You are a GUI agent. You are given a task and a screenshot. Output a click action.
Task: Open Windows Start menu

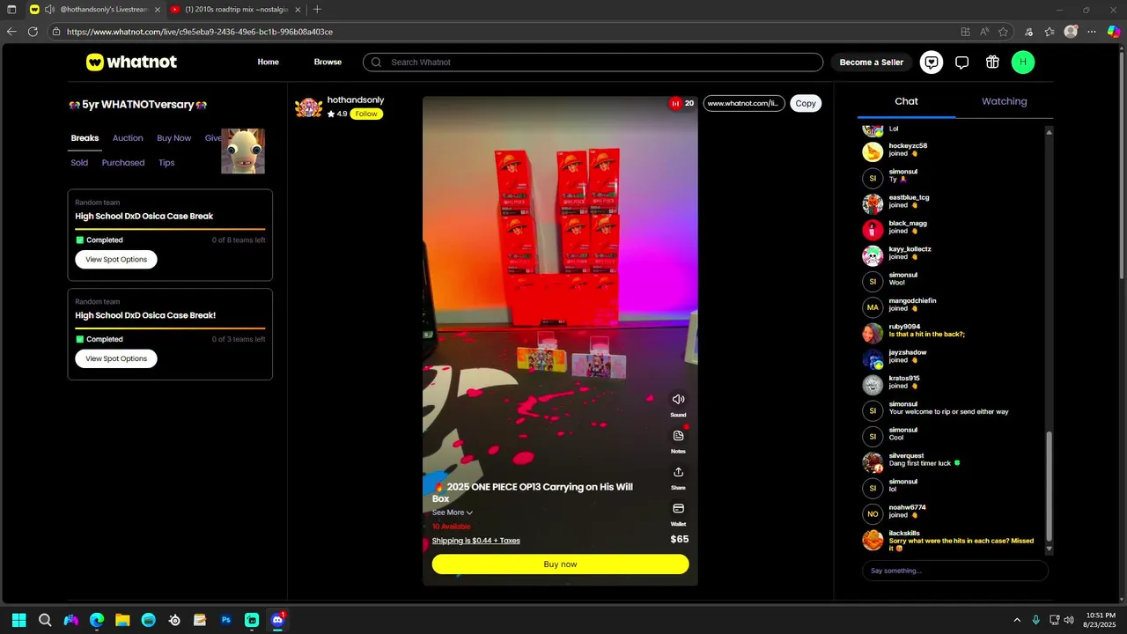click(18, 620)
